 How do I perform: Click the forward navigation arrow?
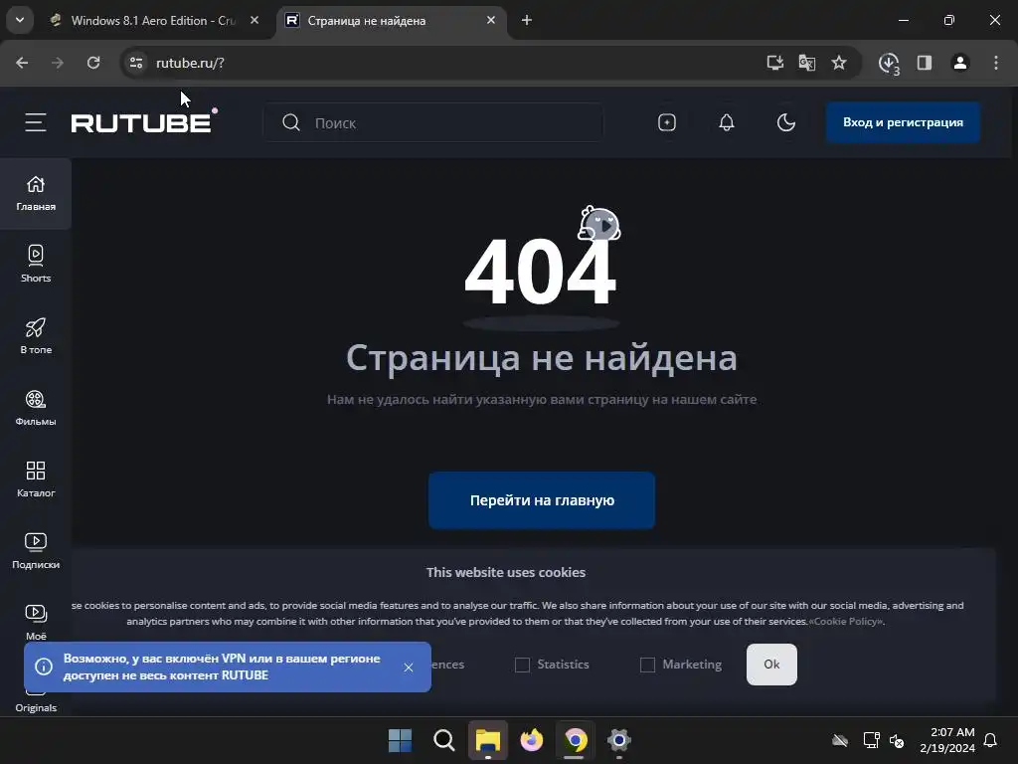(x=58, y=63)
